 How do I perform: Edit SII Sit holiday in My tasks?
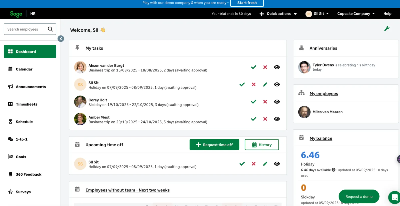click(265, 84)
